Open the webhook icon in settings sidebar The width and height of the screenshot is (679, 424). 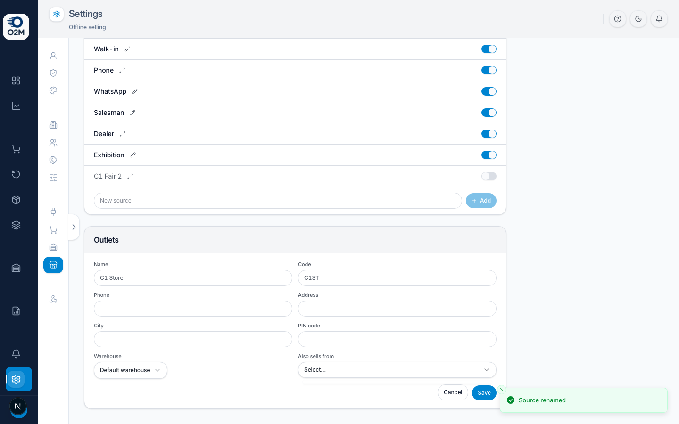pyautogui.click(x=53, y=299)
